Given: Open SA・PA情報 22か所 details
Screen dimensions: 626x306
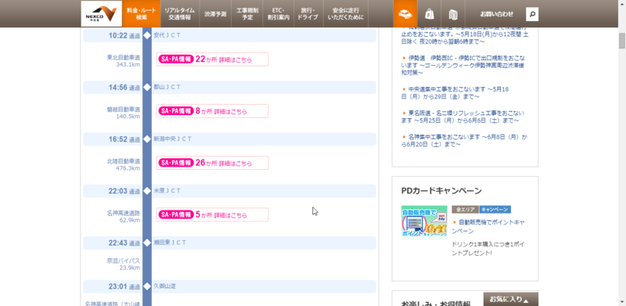Looking at the screenshot, I should (212, 59).
